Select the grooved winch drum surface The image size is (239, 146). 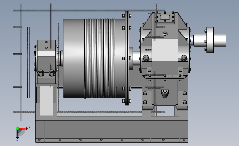click(100, 58)
